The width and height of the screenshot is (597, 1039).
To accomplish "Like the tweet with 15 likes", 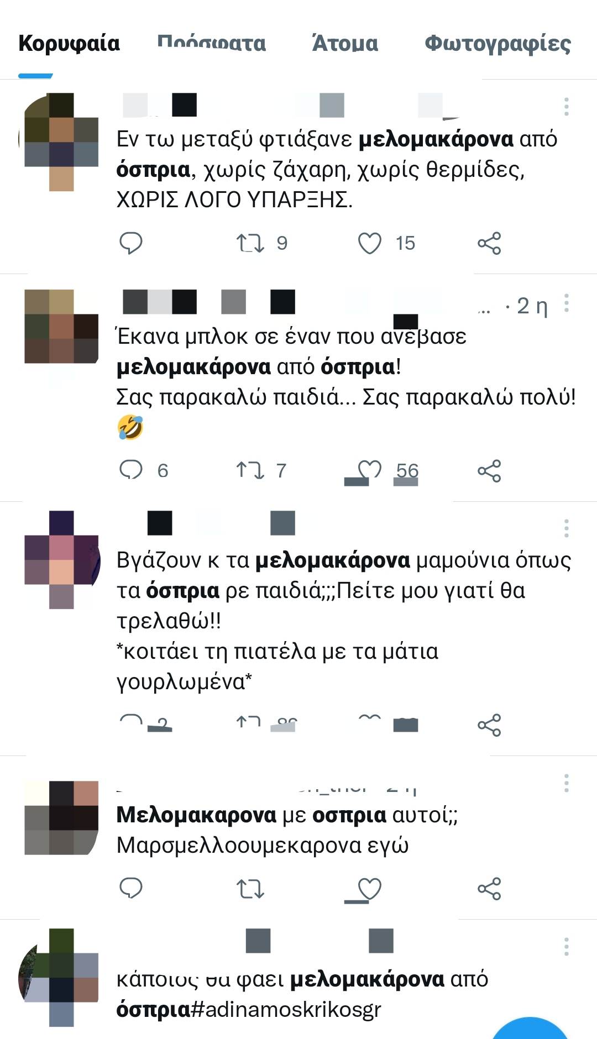I will click(370, 243).
